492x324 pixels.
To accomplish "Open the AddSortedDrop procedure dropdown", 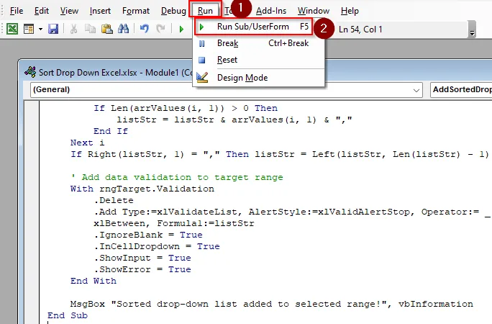I will (x=461, y=90).
